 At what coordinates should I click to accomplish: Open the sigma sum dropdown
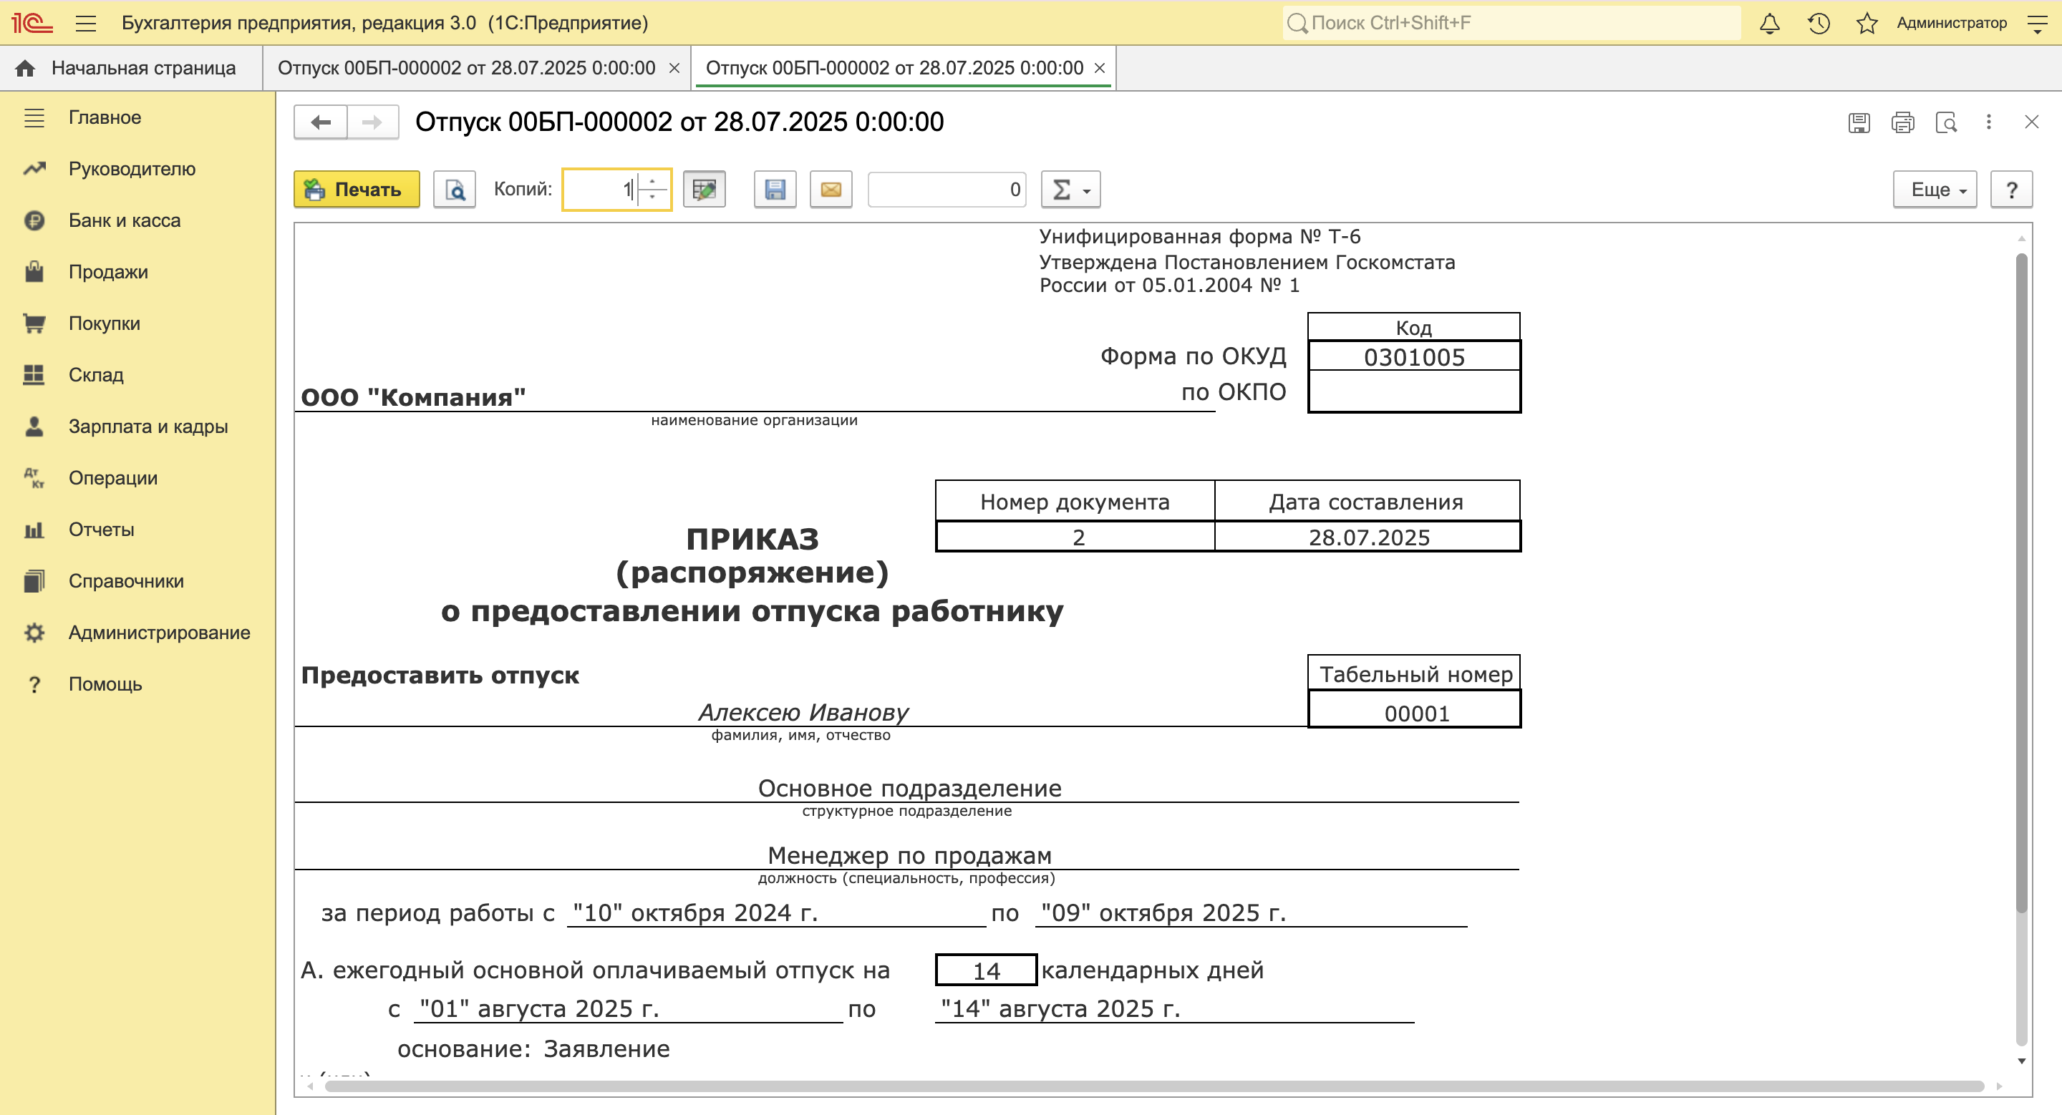click(x=1071, y=190)
